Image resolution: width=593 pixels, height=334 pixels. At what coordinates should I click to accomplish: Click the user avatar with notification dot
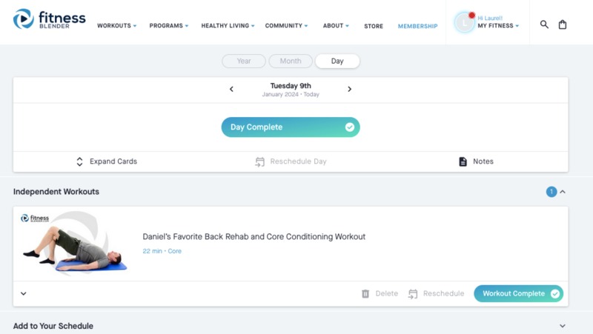coord(465,22)
